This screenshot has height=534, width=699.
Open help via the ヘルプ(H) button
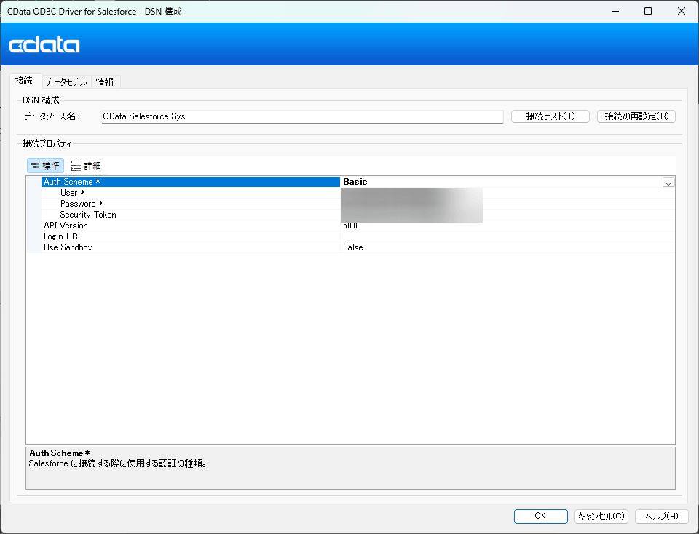click(661, 516)
